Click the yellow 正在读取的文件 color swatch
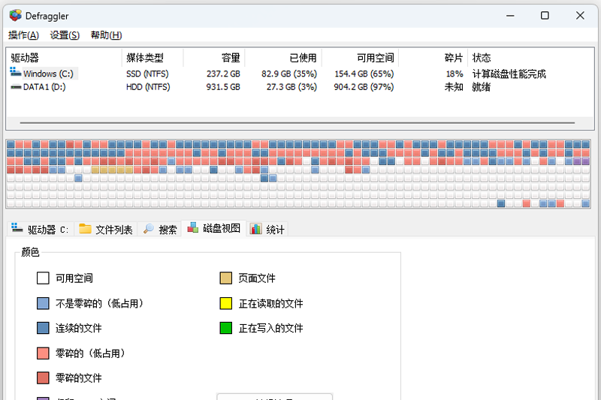This screenshot has height=400, width=601. click(226, 303)
